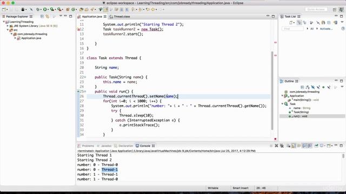346x194 pixels.
Task: Click the Activate... link in Task List
Action: (x=326, y=29)
